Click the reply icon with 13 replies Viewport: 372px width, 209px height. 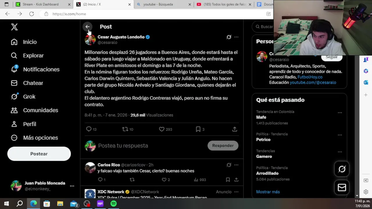(91, 129)
